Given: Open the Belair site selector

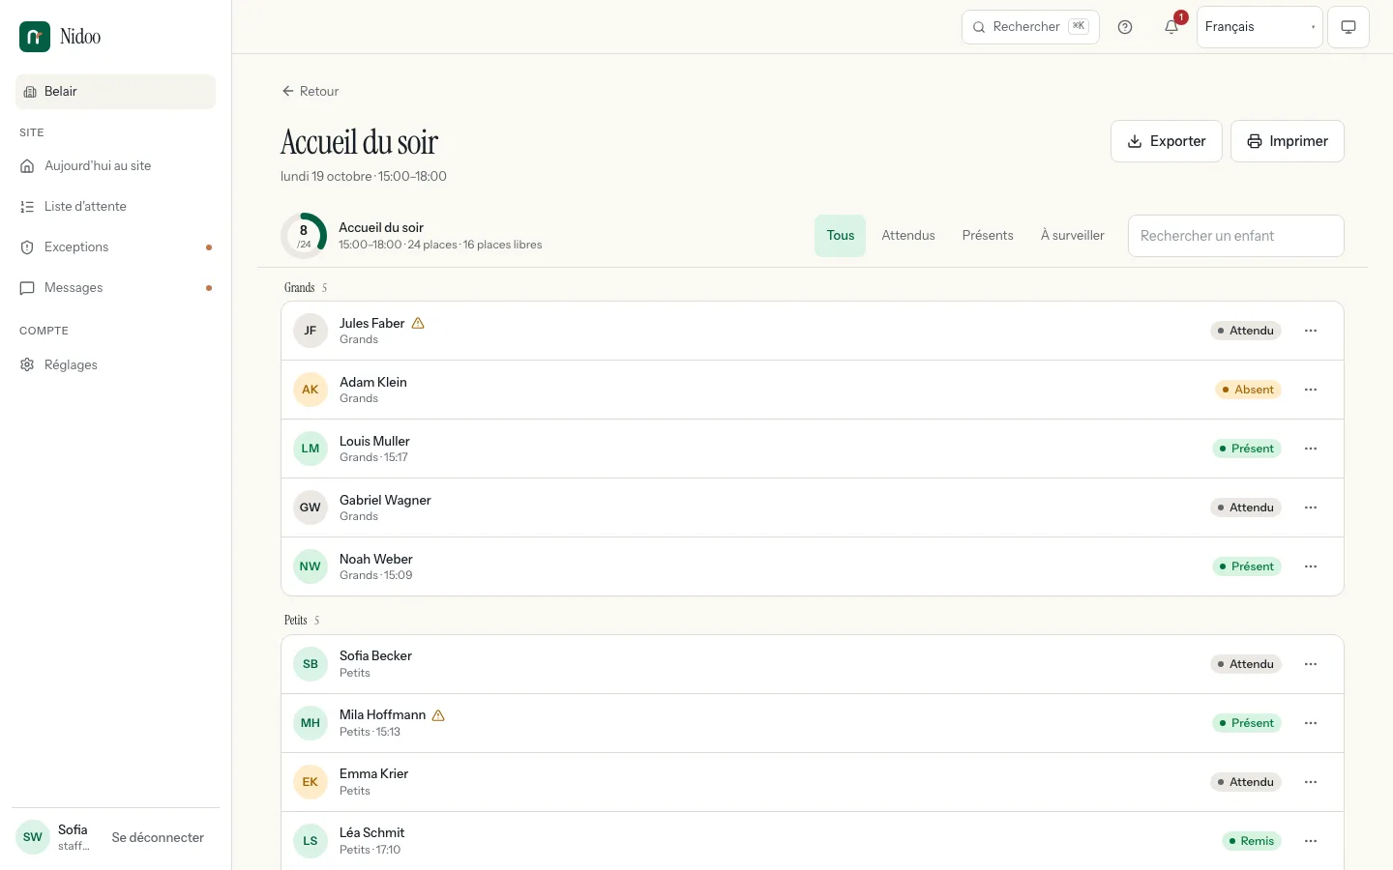Looking at the screenshot, I should 115,92.
